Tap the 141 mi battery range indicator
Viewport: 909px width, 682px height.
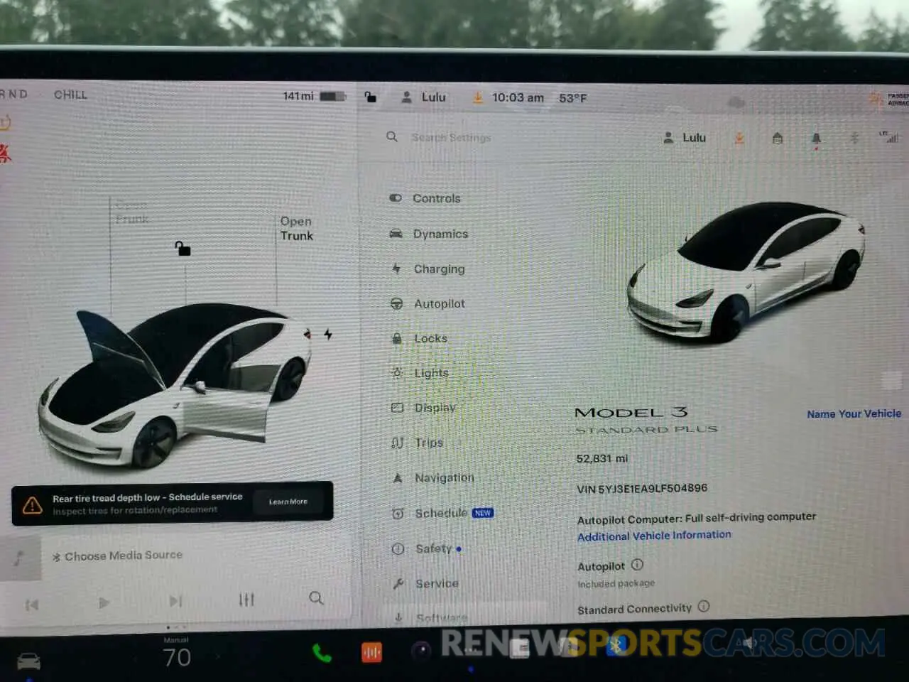tap(313, 96)
